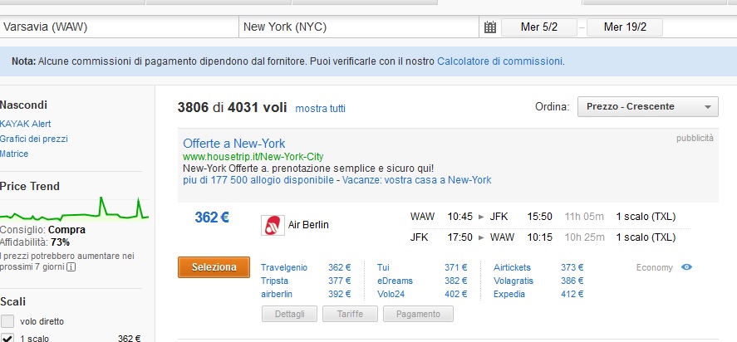Edit the destination field New York (NYC)

(x=359, y=27)
